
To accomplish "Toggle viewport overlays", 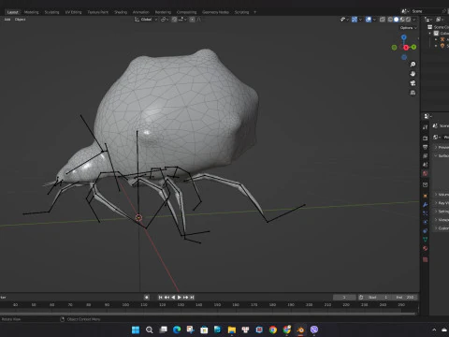I will [x=369, y=20].
